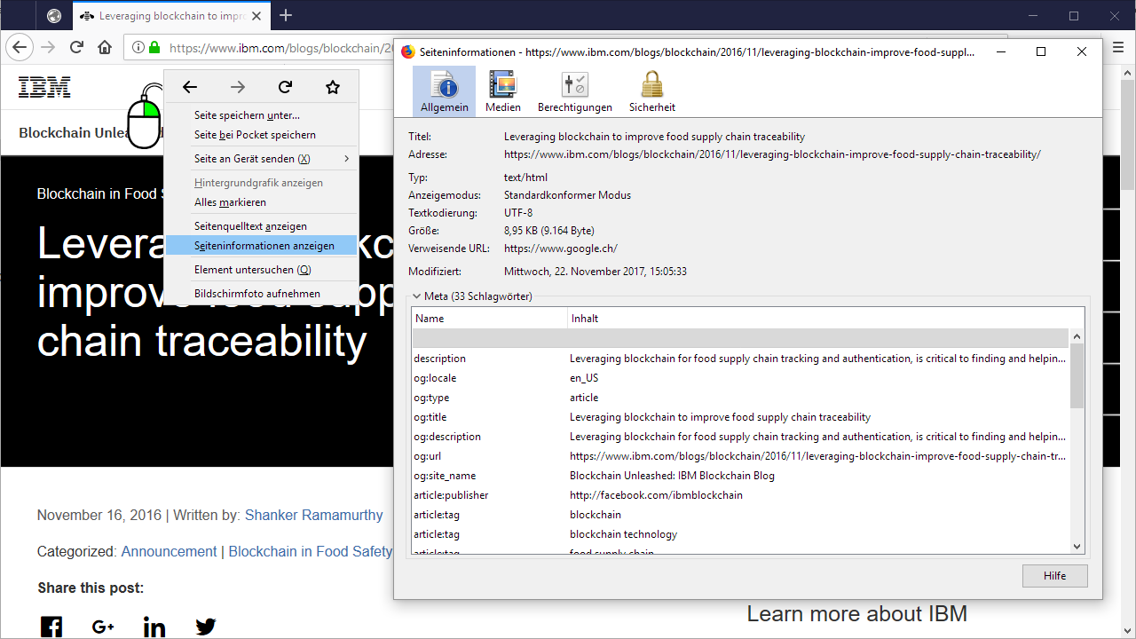Select 'Seitenquelltext anzeigen' menu entry

point(250,226)
